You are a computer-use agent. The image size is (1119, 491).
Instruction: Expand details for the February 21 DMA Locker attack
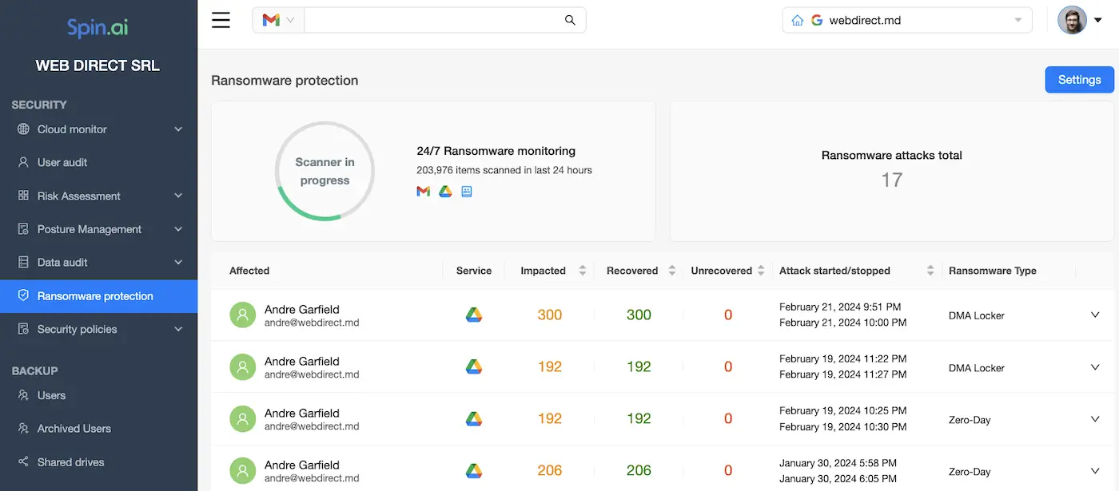tap(1094, 315)
